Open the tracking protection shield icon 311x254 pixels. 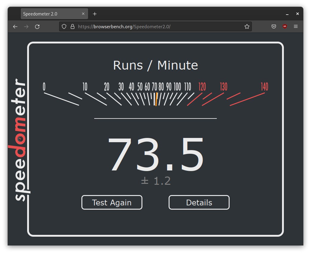coord(64,26)
